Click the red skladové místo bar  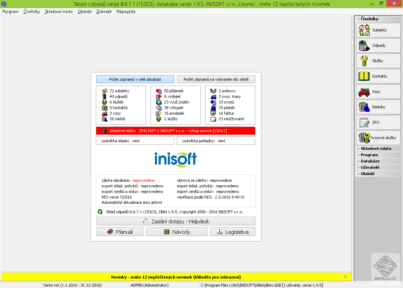[x=176, y=131]
